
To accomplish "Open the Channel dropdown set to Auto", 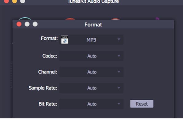I will (x=91, y=72).
